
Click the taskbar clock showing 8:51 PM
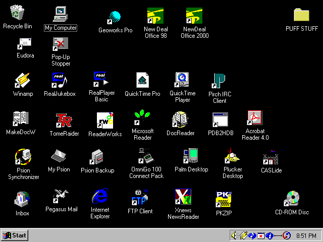point(306,235)
